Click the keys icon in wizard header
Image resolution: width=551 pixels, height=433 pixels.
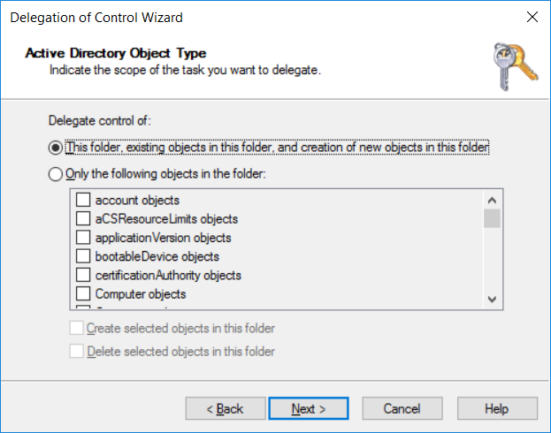click(x=515, y=67)
